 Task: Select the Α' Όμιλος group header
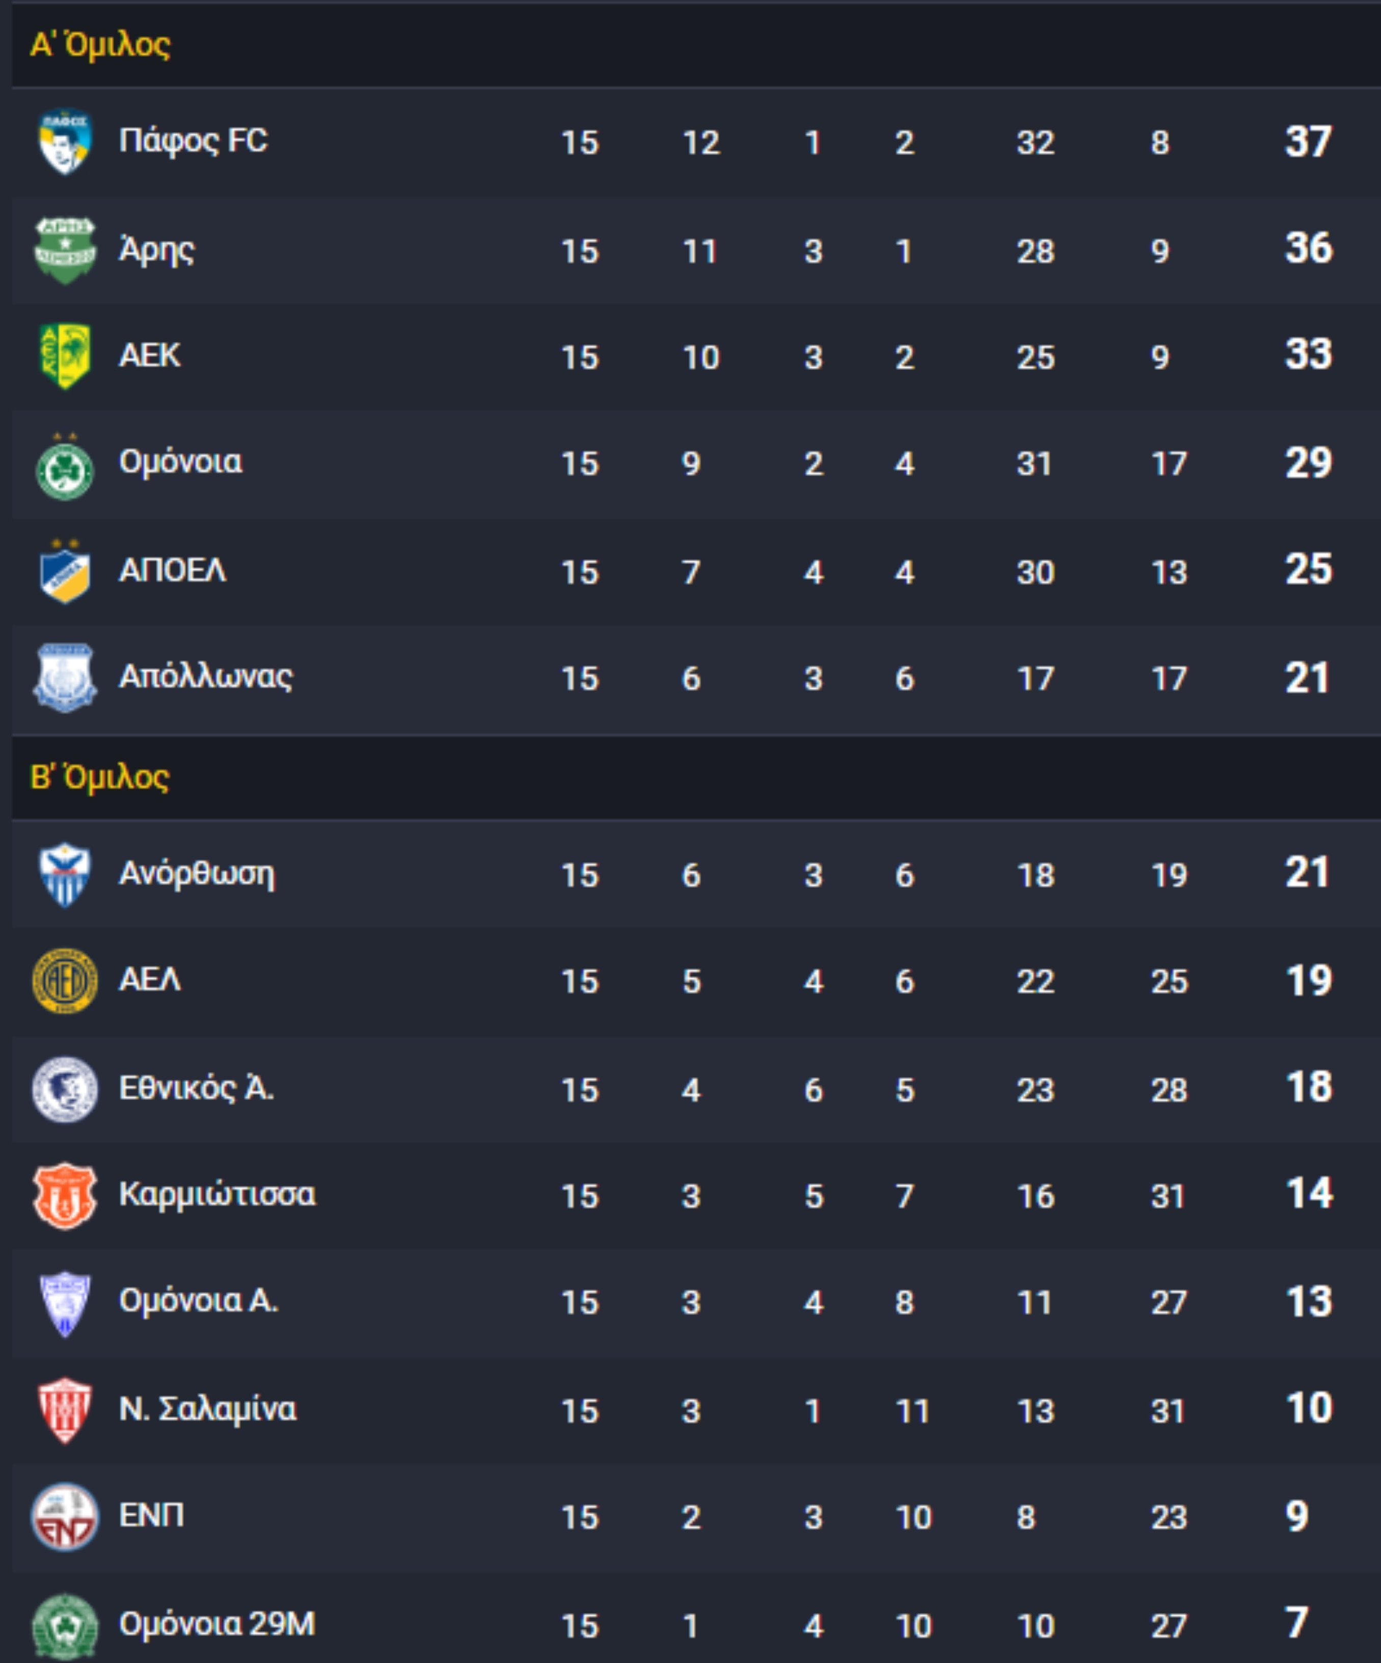point(100,45)
